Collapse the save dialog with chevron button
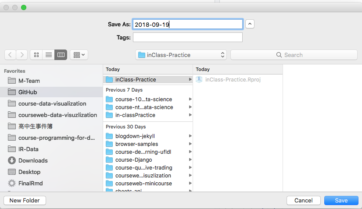Viewport: 362px width, 209px height. 250,24
